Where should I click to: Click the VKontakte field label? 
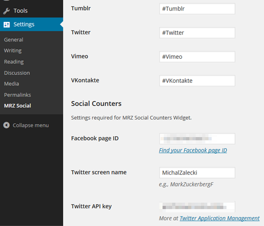(85, 80)
